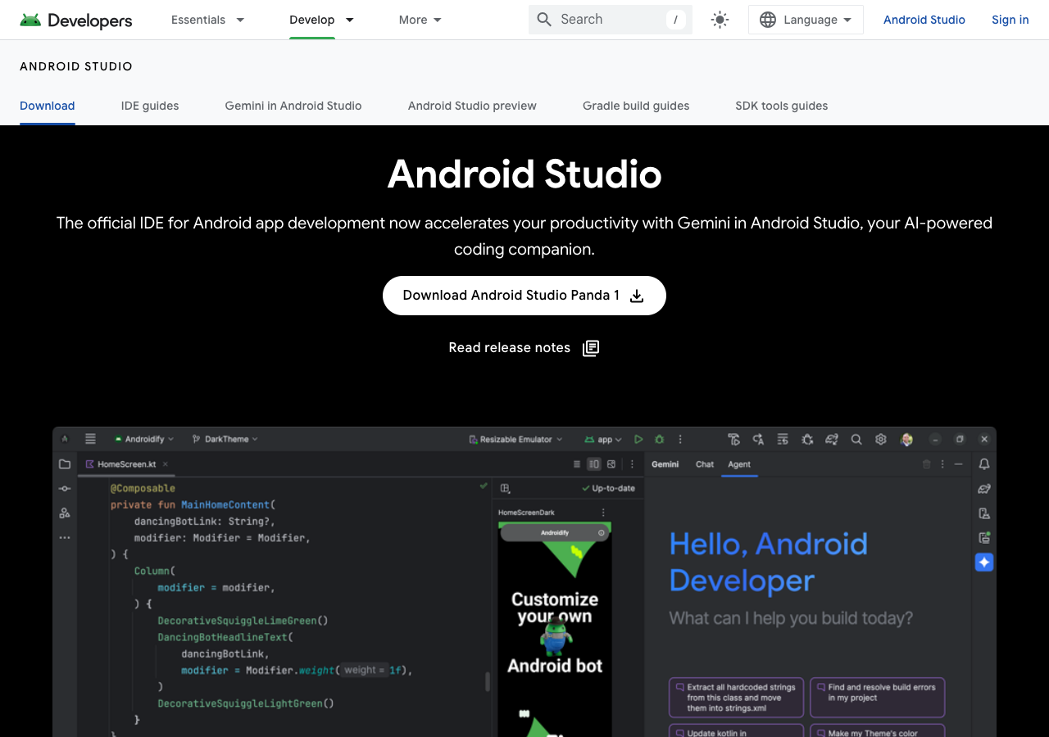The image size is (1049, 737).
Task: Open the IDE settings gear icon
Action: point(881,439)
